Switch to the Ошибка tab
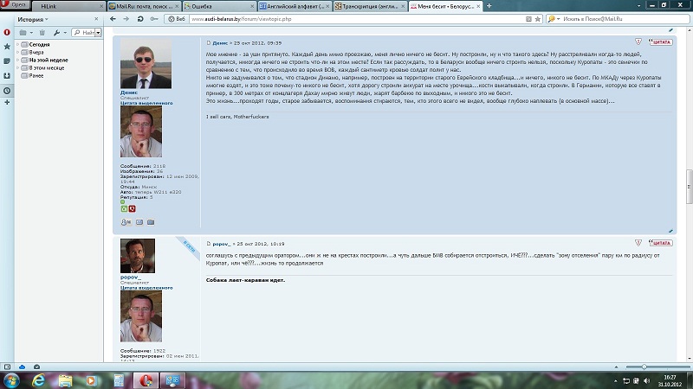 tap(219, 6)
